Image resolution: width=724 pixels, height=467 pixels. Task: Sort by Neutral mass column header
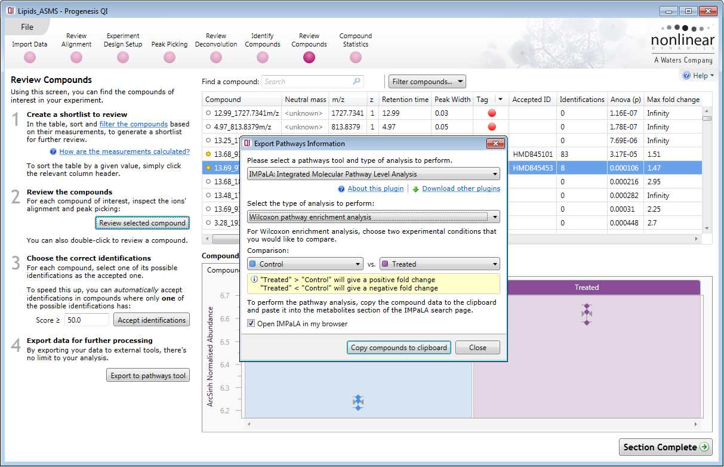tap(306, 100)
